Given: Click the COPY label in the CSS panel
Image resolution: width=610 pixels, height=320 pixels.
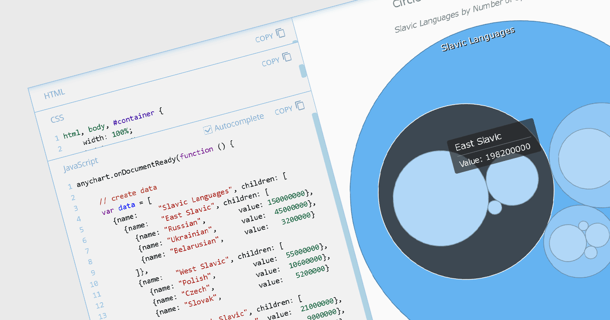Looking at the screenshot, I should pyautogui.click(x=270, y=62).
